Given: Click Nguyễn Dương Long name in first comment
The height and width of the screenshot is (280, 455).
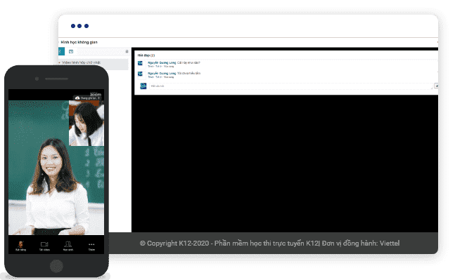Looking at the screenshot, I should [x=162, y=62].
